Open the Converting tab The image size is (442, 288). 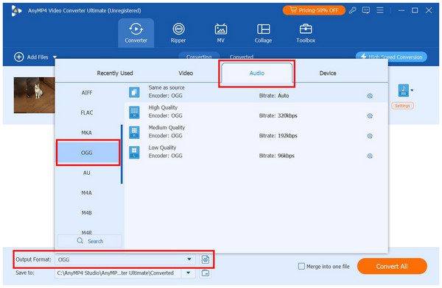pyautogui.click(x=199, y=57)
